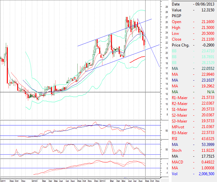Click the 2013 label on the time axis

coord(102,180)
